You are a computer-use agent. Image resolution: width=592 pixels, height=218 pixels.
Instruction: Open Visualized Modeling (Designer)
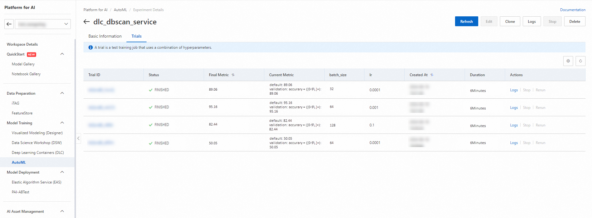pyautogui.click(x=37, y=133)
